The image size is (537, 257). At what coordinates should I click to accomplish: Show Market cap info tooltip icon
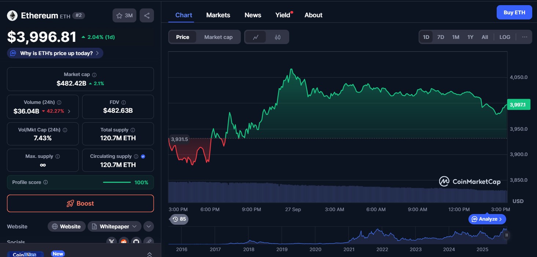[x=94, y=75]
